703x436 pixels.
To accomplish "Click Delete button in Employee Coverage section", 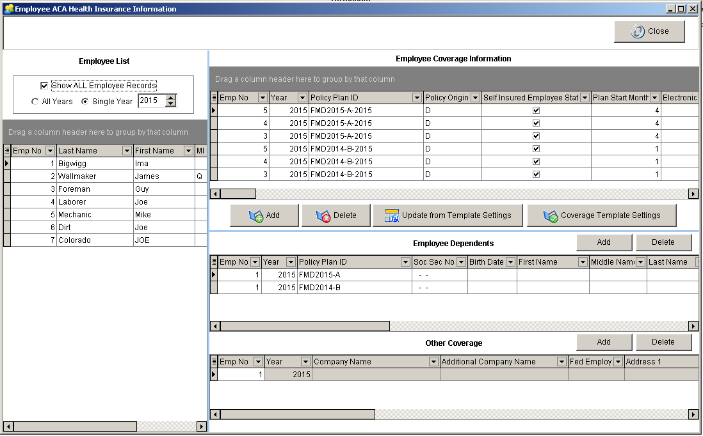I will [x=335, y=215].
